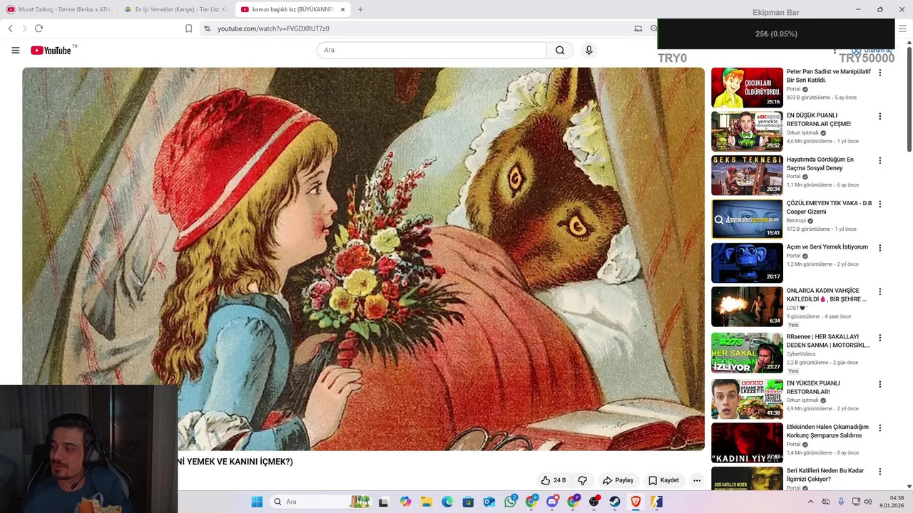The image size is (913, 513).
Task: Open OBS Studio from the taskbar
Action: pos(594,502)
